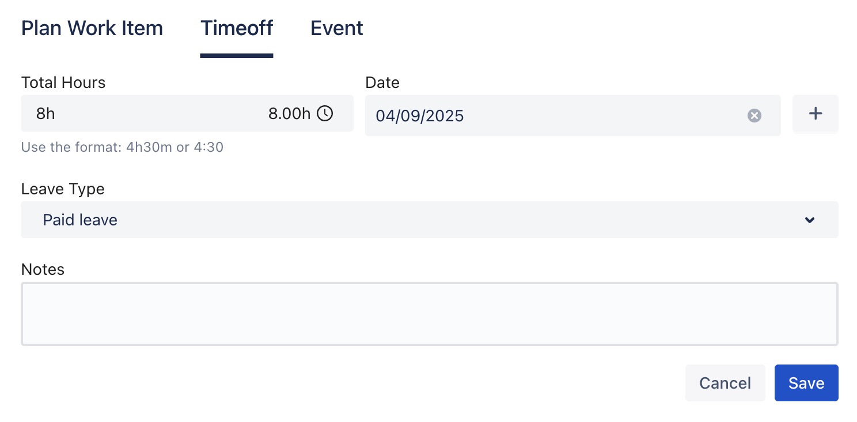Clear the date with the x icon
This screenshot has height=422, width=857.
754,116
